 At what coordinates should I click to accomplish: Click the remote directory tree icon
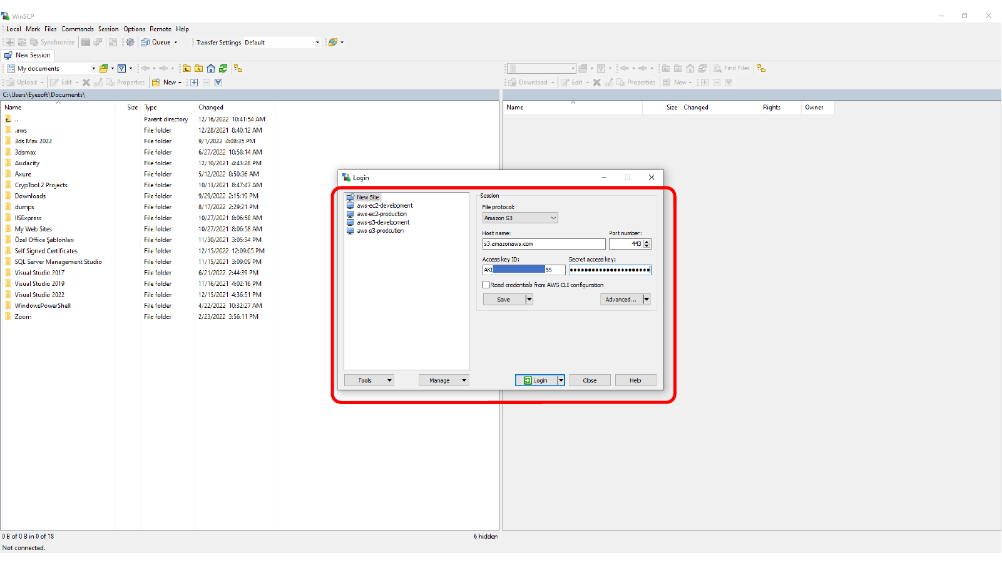(x=761, y=69)
